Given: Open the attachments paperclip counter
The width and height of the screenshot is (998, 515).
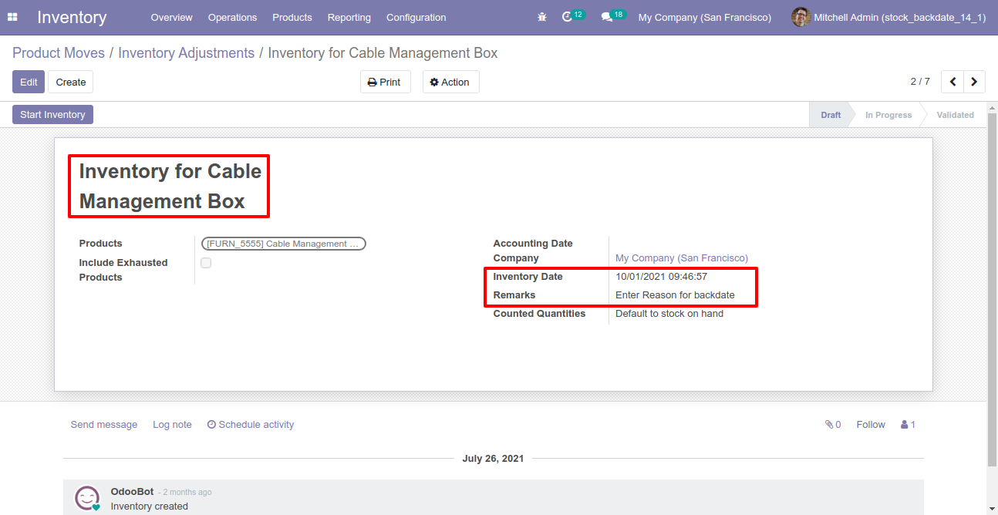Looking at the screenshot, I should 833,425.
